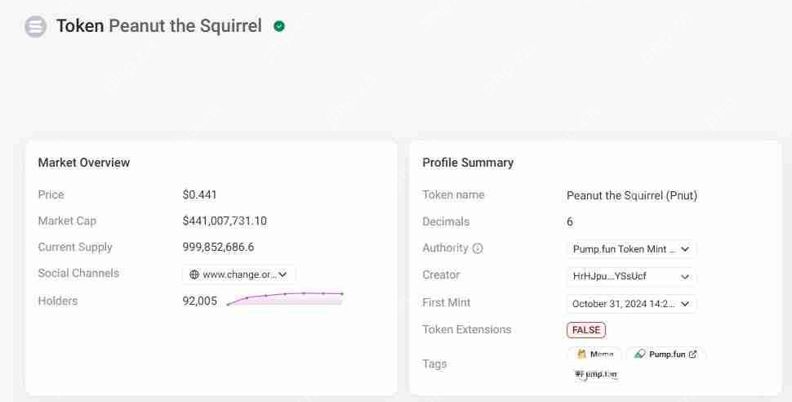
Task: Click the FALSE Token Extensions badge
Action: (x=586, y=330)
